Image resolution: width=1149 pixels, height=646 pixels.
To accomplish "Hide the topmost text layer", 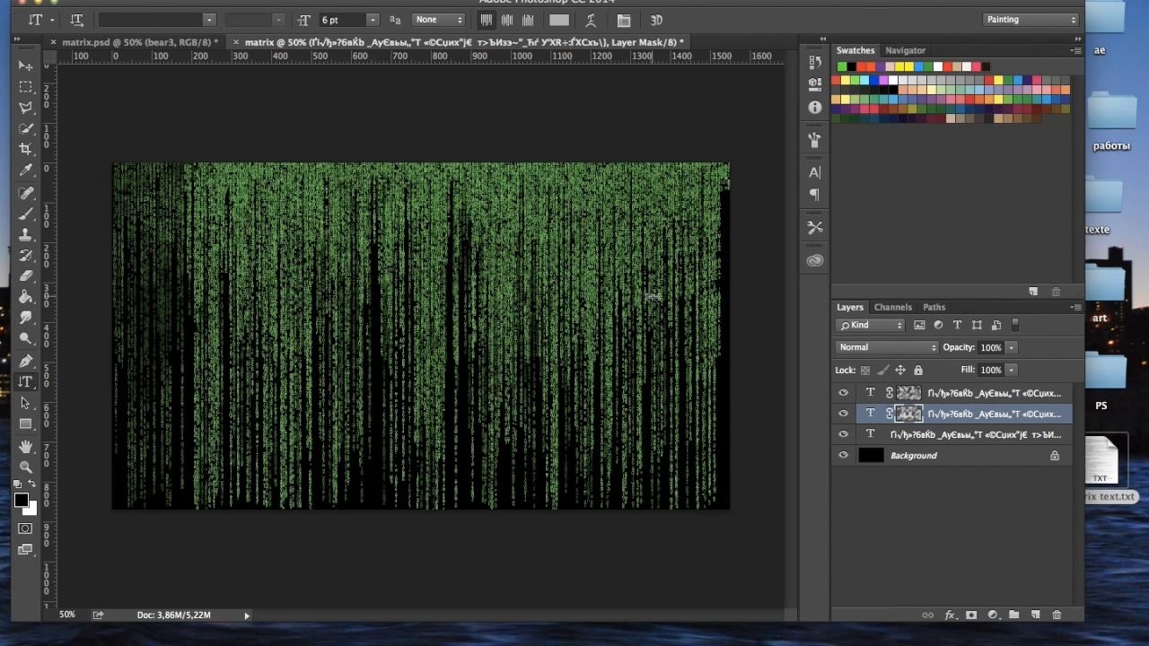I will 843,393.
